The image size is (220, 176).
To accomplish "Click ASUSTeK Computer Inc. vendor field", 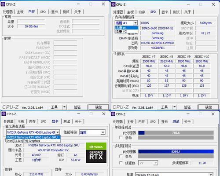I will pos(54,150).
